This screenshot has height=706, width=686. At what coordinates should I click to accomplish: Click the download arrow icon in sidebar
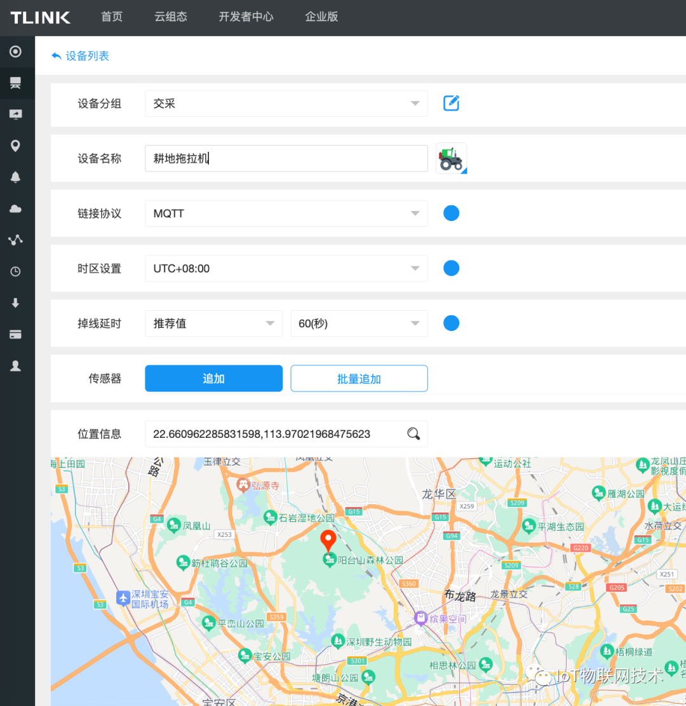(16, 303)
